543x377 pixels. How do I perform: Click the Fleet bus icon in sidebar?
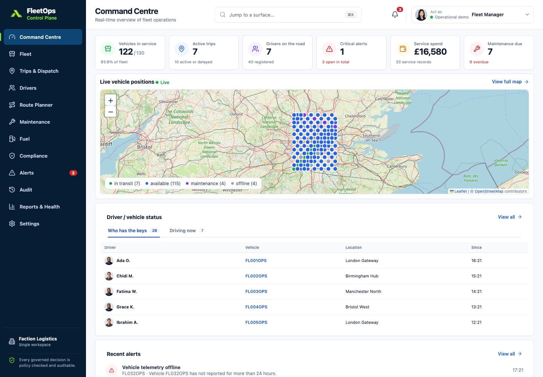pos(12,54)
